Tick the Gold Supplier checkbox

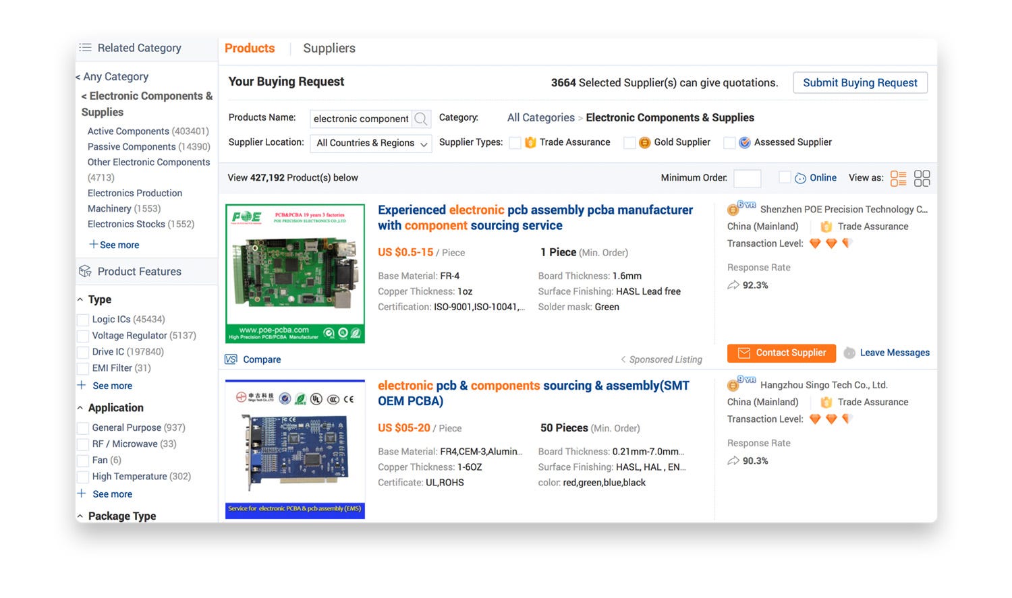tap(629, 142)
